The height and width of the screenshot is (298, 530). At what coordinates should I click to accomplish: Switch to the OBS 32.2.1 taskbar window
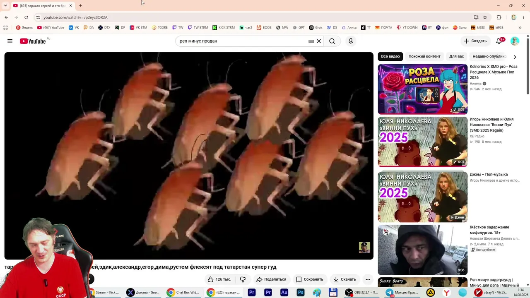(x=362, y=293)
